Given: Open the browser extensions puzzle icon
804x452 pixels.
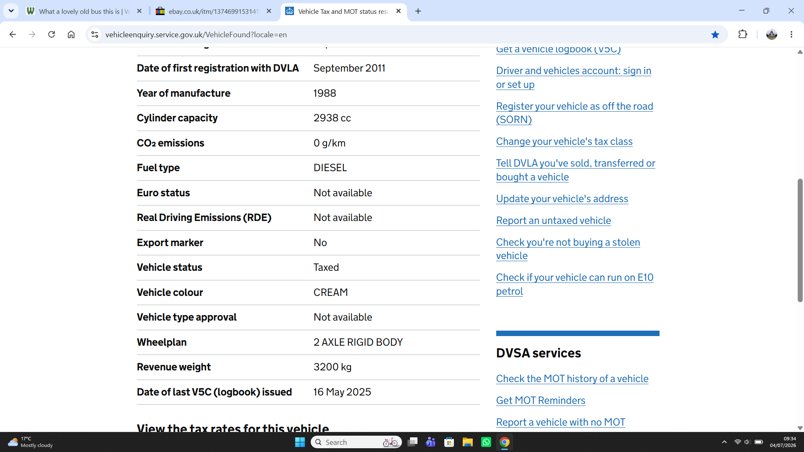Looking at the screenshot, I should pos(742,34).
